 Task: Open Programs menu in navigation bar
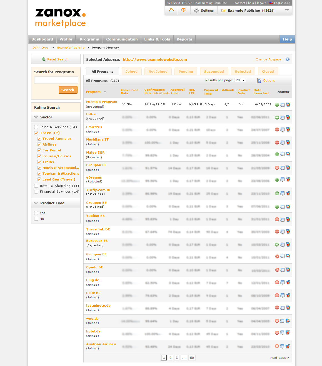point(89,39)
